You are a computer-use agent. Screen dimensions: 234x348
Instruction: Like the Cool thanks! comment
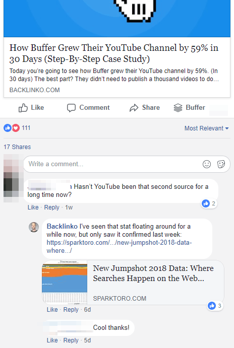pyautogui.click(x=52, y=340)
